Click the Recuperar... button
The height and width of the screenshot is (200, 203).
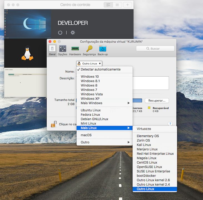click(157, 101)
